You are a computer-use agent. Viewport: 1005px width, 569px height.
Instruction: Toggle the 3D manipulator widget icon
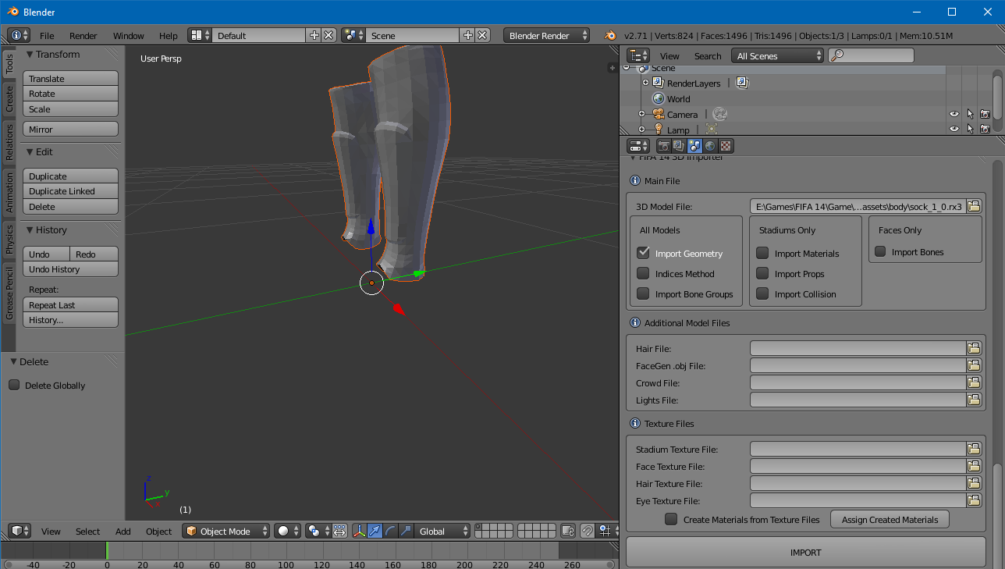tap(360, 531)
